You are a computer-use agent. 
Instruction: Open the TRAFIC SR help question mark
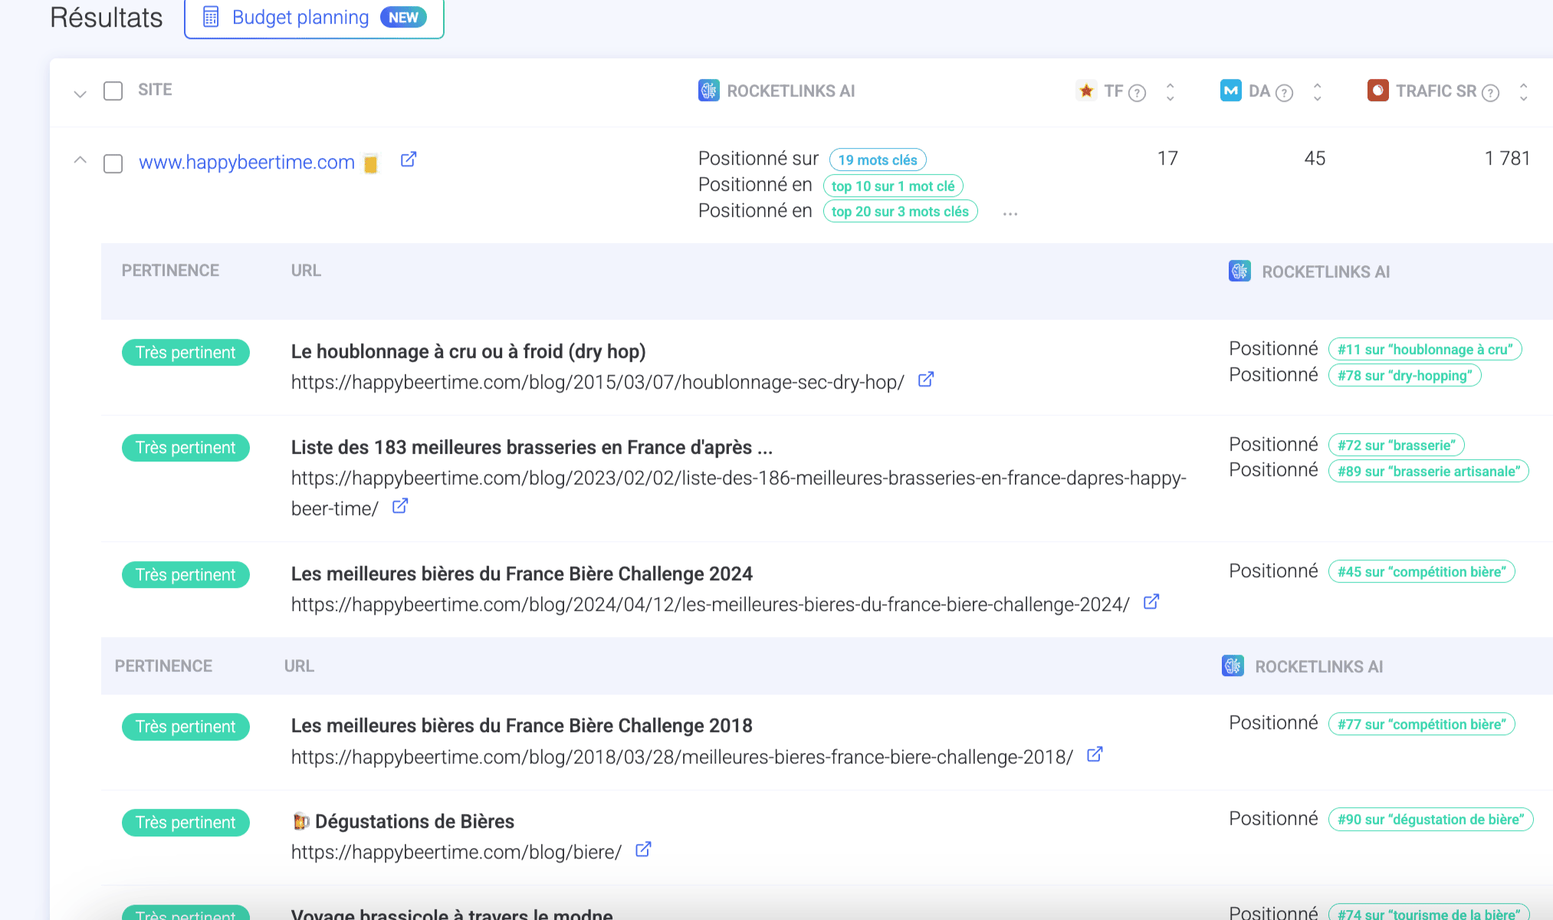click(x=1491, y=93)
